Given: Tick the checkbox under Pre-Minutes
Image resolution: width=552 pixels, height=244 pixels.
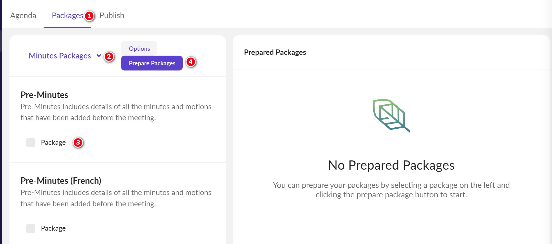Looking at the screenshot, I should 31,143.
